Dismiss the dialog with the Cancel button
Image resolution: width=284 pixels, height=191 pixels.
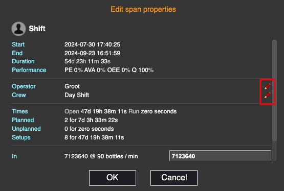click(174, 178)
